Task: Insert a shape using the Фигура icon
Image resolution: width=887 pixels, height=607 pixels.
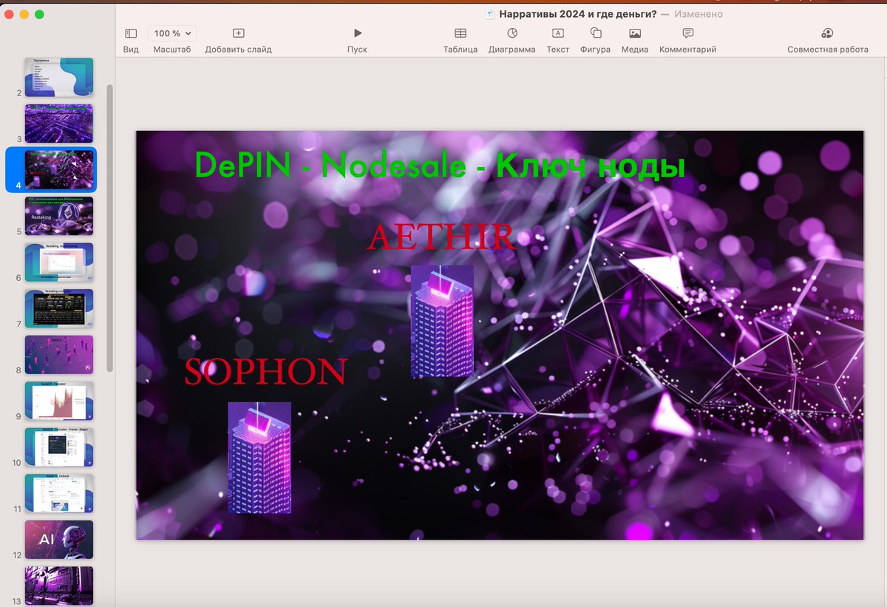Action: point(595,33)
